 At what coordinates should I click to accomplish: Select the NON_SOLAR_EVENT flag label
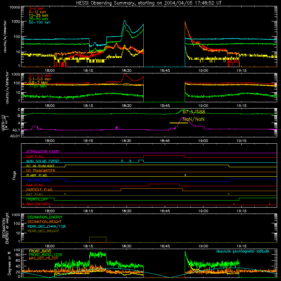point(43,161)
